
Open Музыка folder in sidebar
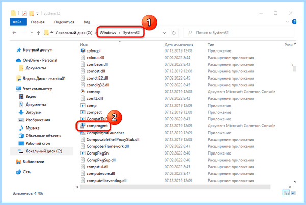(32, 128)
